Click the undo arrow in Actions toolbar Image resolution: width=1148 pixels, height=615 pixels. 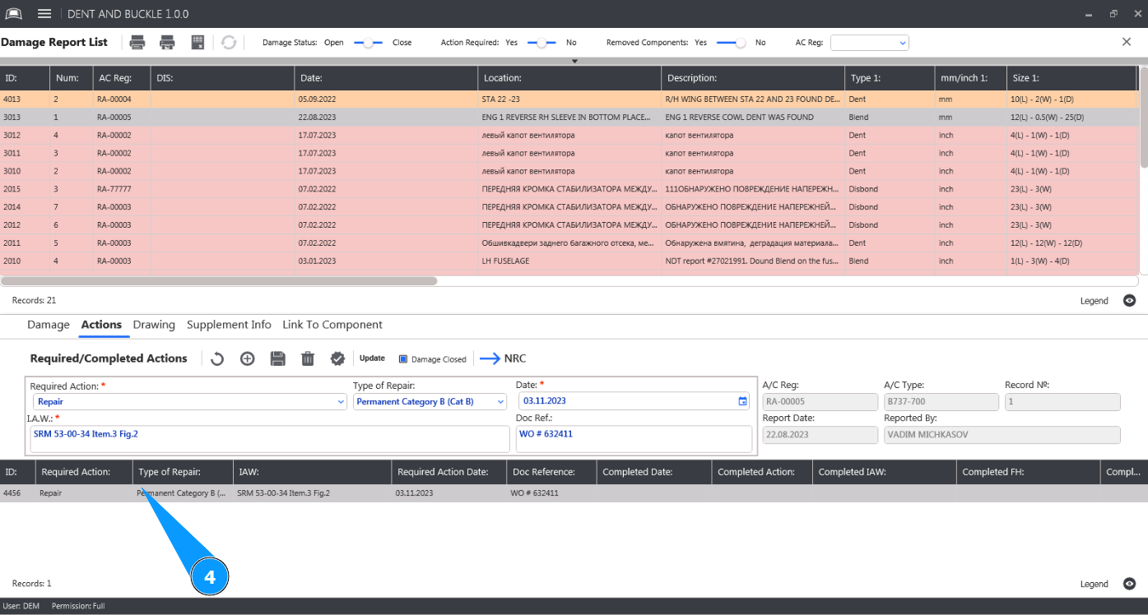pos(217,358)
